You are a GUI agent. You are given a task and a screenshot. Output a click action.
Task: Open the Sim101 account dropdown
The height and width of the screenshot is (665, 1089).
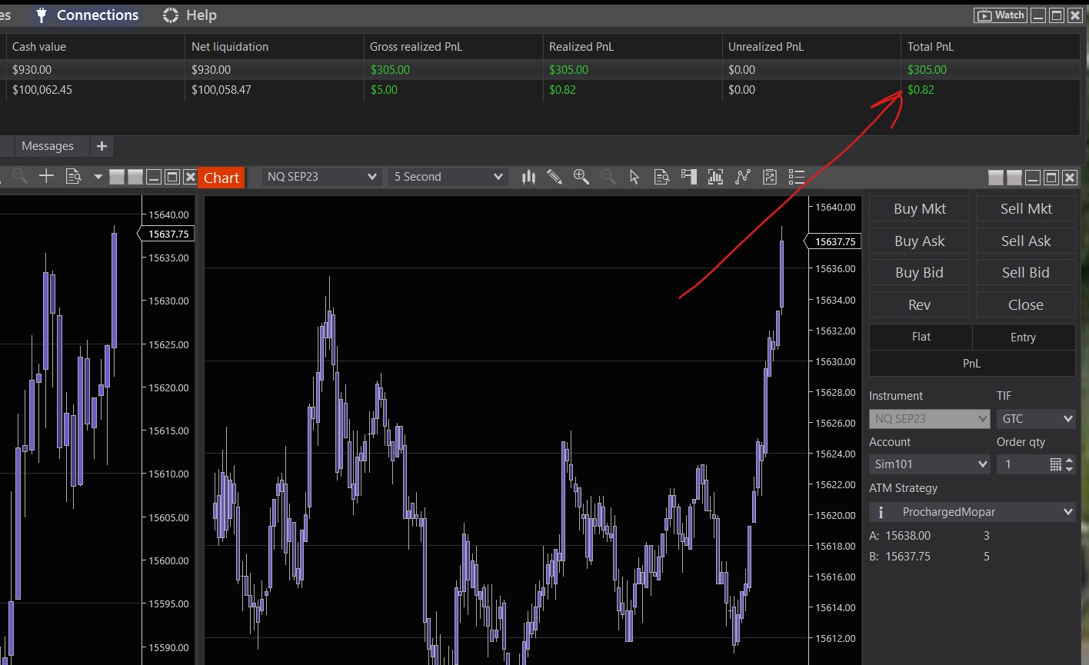[930, 464]
